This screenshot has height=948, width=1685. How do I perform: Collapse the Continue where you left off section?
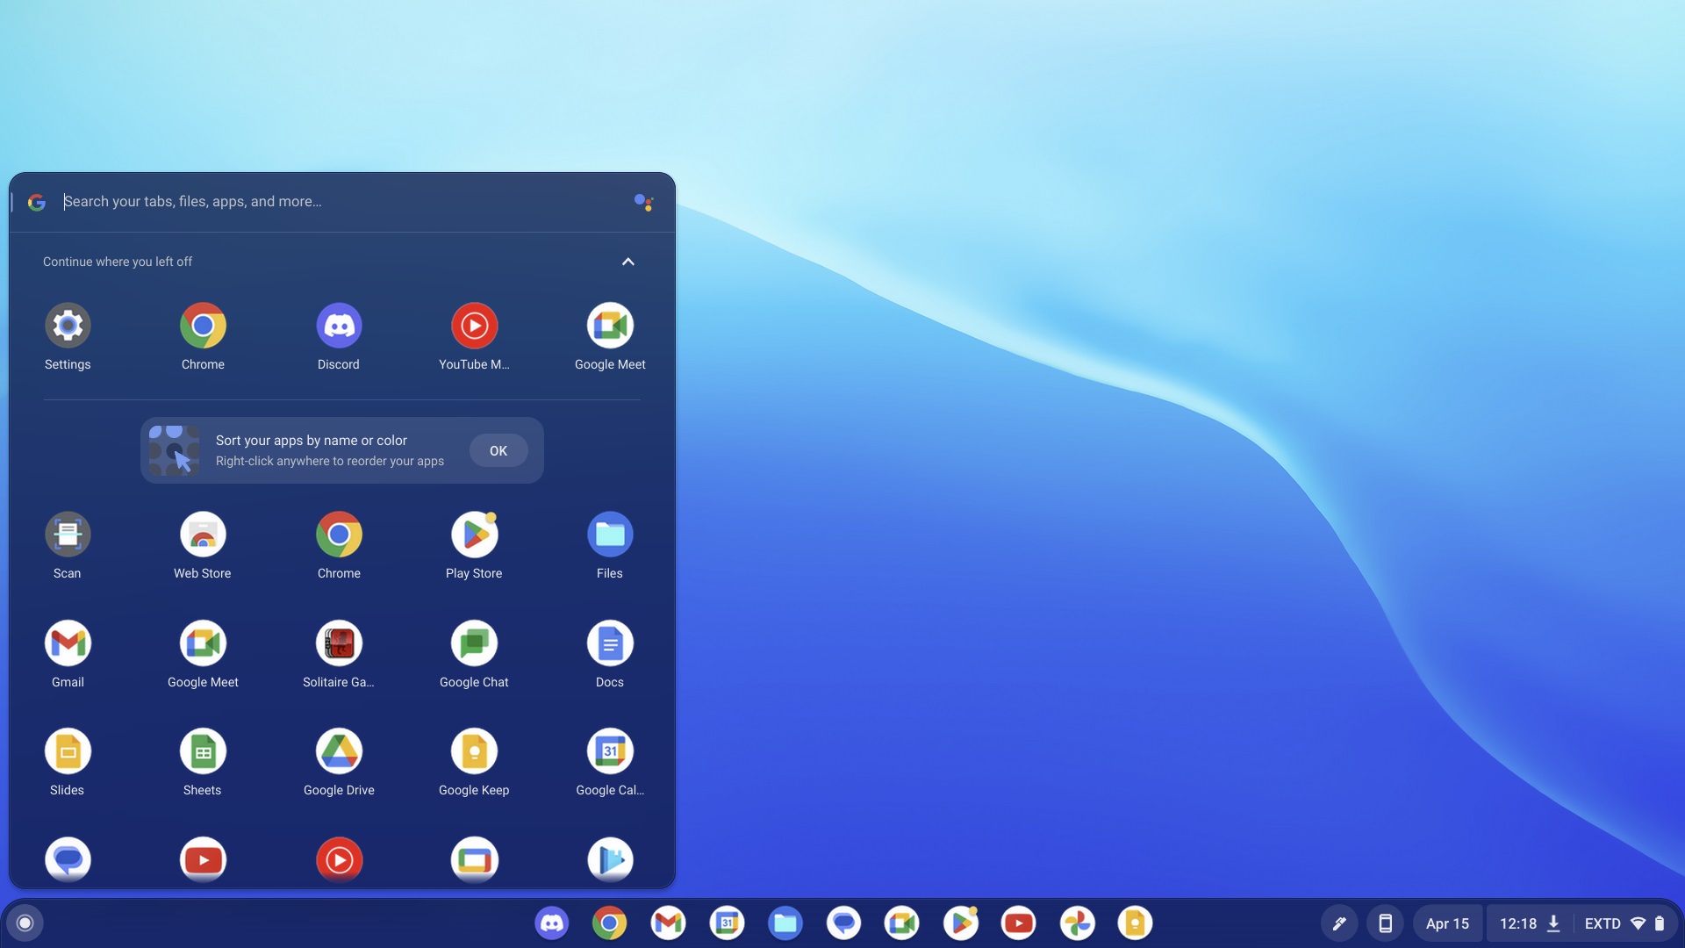tap(627, 262)
